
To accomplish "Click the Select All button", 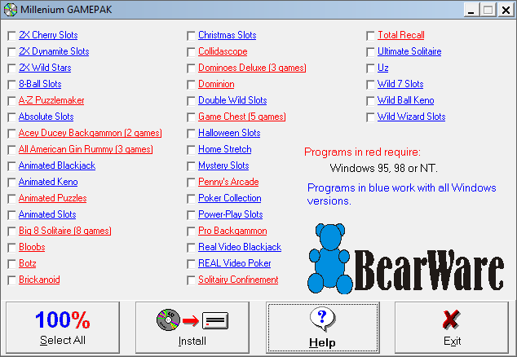I will tap(63, 328).
